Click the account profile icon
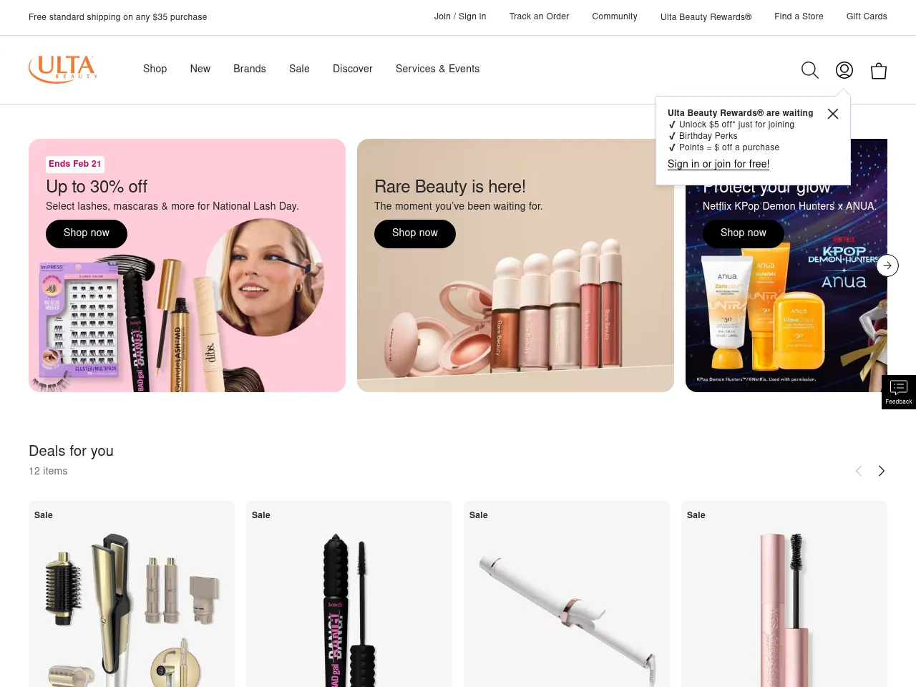Viewport: 916px width, 687px height. [x=844, y=70]
